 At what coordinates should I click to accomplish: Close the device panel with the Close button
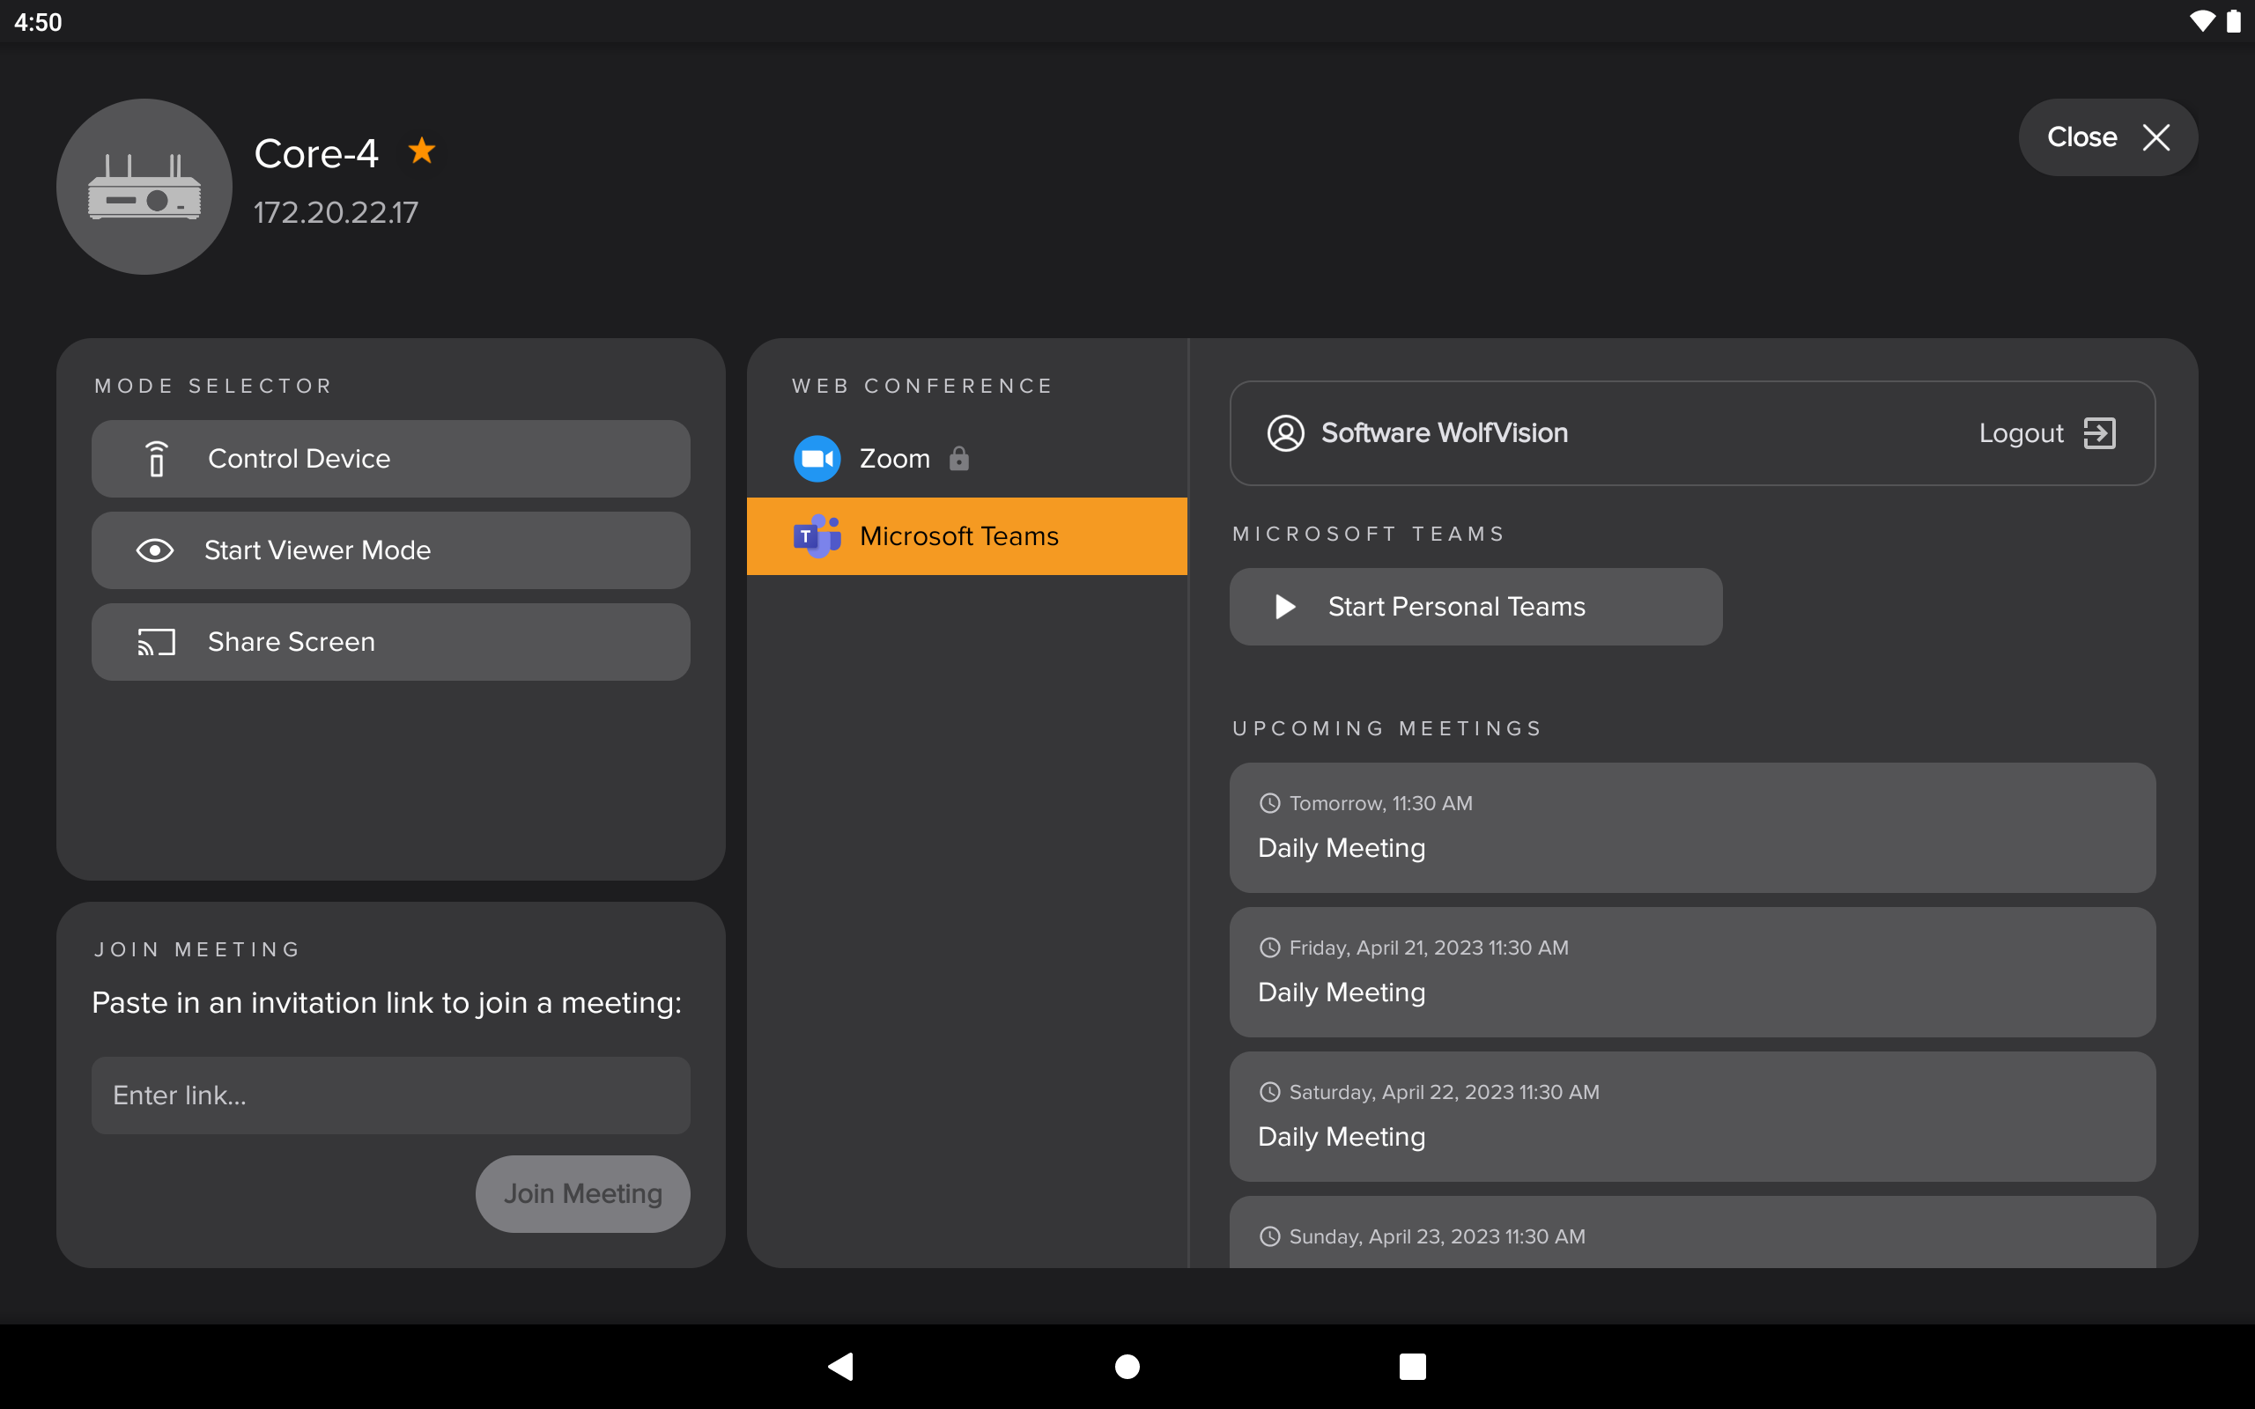(2108, 137)
